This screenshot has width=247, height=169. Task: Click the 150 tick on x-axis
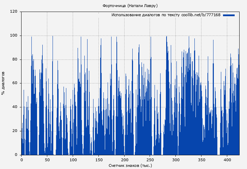click(x=98, y=159)
